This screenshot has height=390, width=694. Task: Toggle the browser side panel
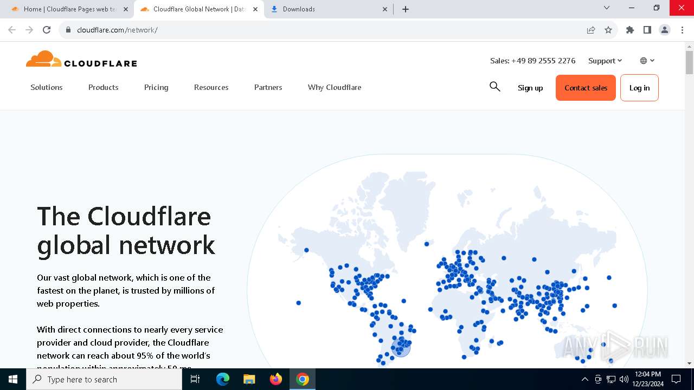(x=647, y=30)
